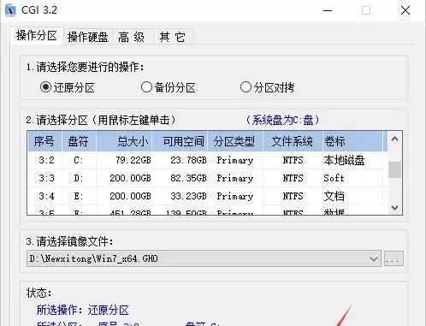This screenshot has height=326, width=426.
Task: Open the browse '...' button for image file
Action: point(393,258)
